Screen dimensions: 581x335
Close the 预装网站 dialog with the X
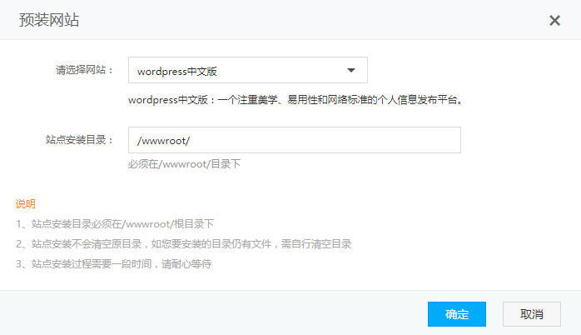pyautogui.click(x=554, y=20)
